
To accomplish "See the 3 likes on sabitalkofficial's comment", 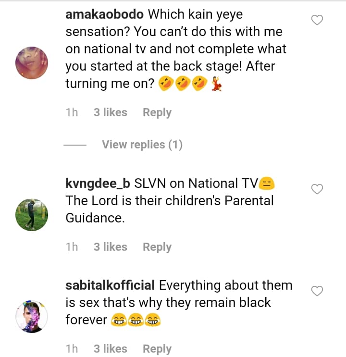I will 110,349.
